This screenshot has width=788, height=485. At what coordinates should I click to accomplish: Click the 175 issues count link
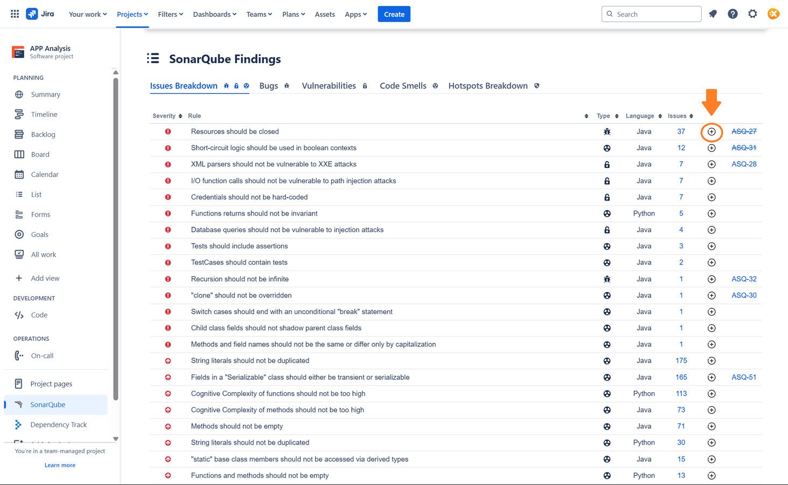[x=681, y=361]
